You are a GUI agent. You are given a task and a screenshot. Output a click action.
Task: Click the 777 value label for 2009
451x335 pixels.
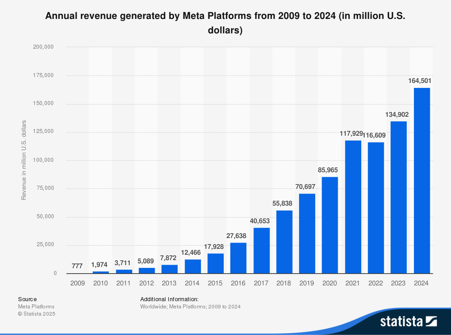[78, 266]
